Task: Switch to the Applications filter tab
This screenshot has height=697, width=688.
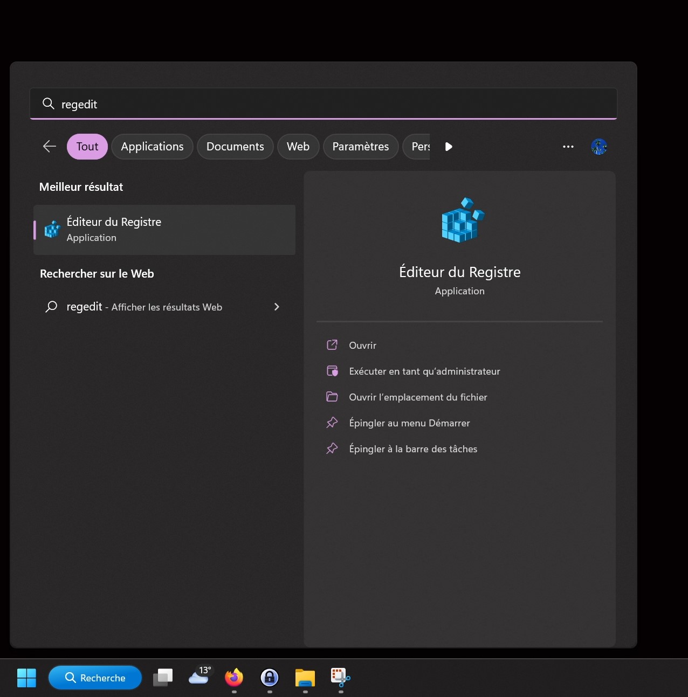Action: tap(152, 147)
